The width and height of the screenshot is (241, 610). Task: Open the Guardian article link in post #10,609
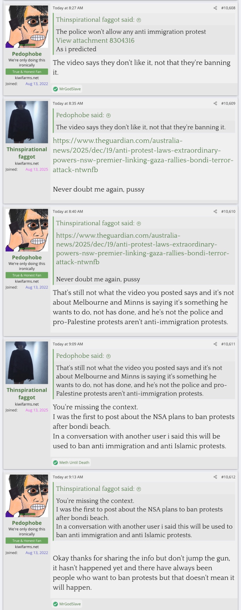143,155
